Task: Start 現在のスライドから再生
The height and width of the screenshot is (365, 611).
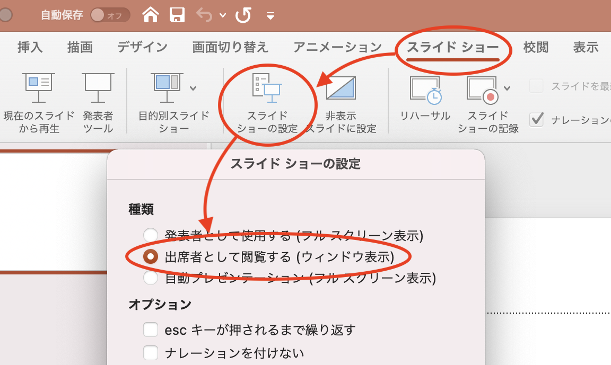Action: point(39,103)
